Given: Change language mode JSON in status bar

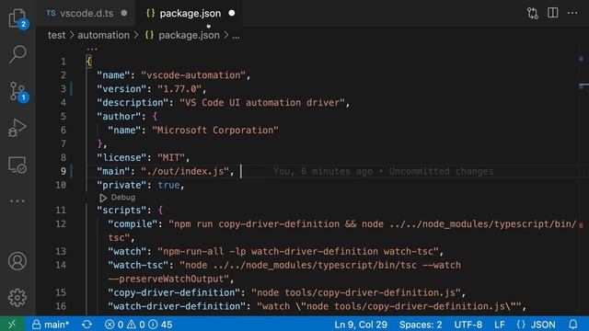Looking at the screenshot, I should 537,325.
